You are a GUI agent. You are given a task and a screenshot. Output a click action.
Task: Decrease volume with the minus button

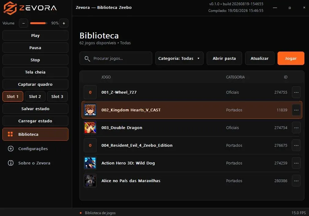point(24,23)
